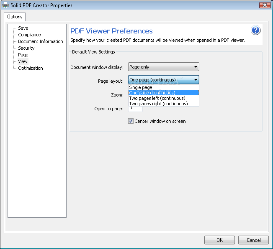The image size is (273, 249).
Task: Open the Save section in the tree
Action: [23, 28]
